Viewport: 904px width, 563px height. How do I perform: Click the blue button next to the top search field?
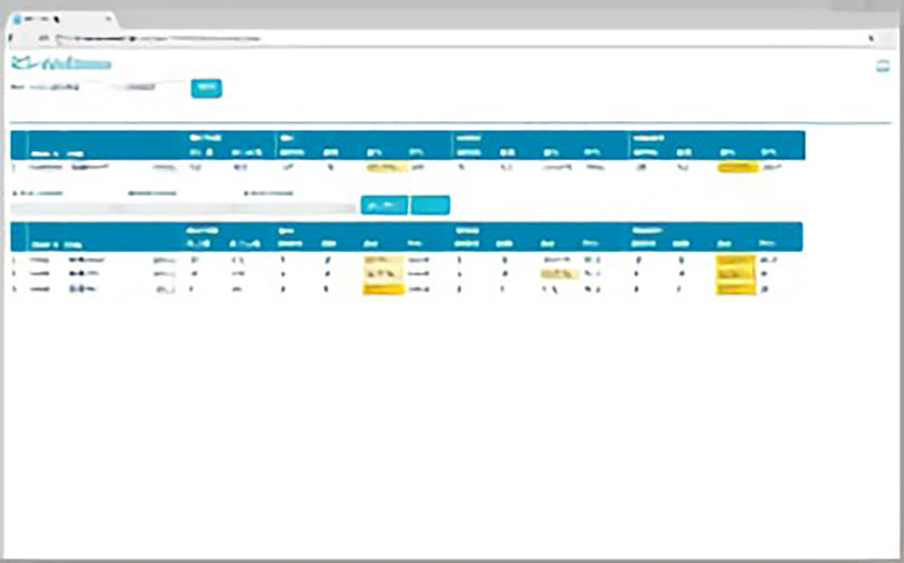[206, 88]
